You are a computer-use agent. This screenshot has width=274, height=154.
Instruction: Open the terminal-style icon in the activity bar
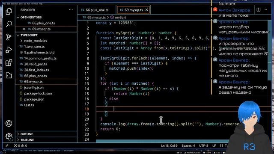(9, 75)
